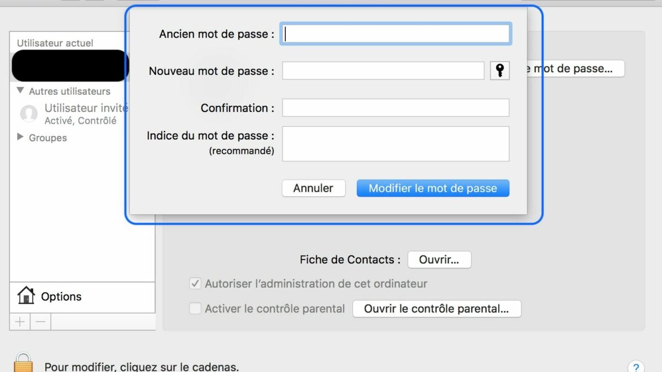
Task: Click the 'Confirmation' password field
Action: coord(396,108)
